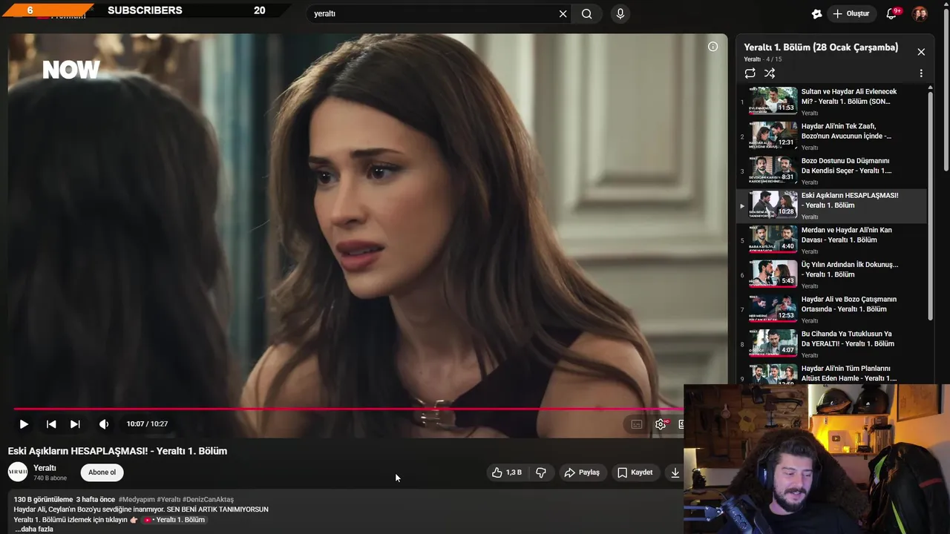Viewport: 950px width, 534px height.
Task: Toggle subtitles on the player
Action: pyautogui.click(x=637, y=424)
